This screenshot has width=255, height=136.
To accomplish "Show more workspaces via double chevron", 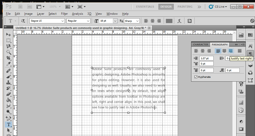I will [x=199, y=7].
